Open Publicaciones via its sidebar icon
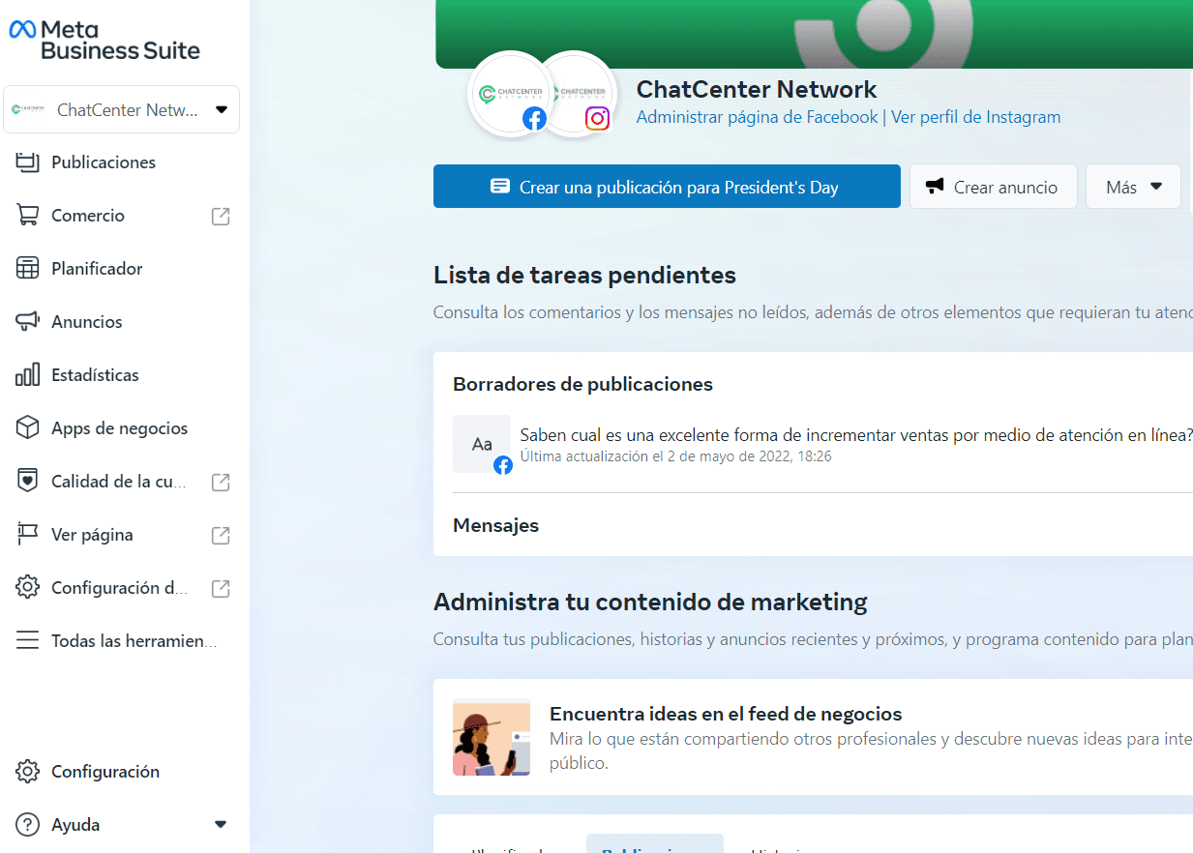The width and height of the screenshot is (1193, 853). [27, 162]
